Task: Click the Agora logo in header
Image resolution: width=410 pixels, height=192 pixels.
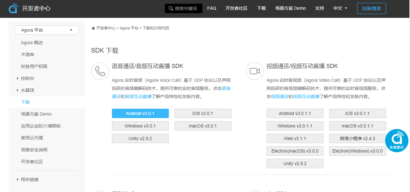Action: (13, 8)
